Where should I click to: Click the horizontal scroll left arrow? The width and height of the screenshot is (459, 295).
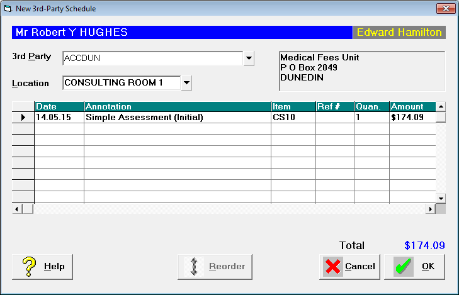pos(17,209)
